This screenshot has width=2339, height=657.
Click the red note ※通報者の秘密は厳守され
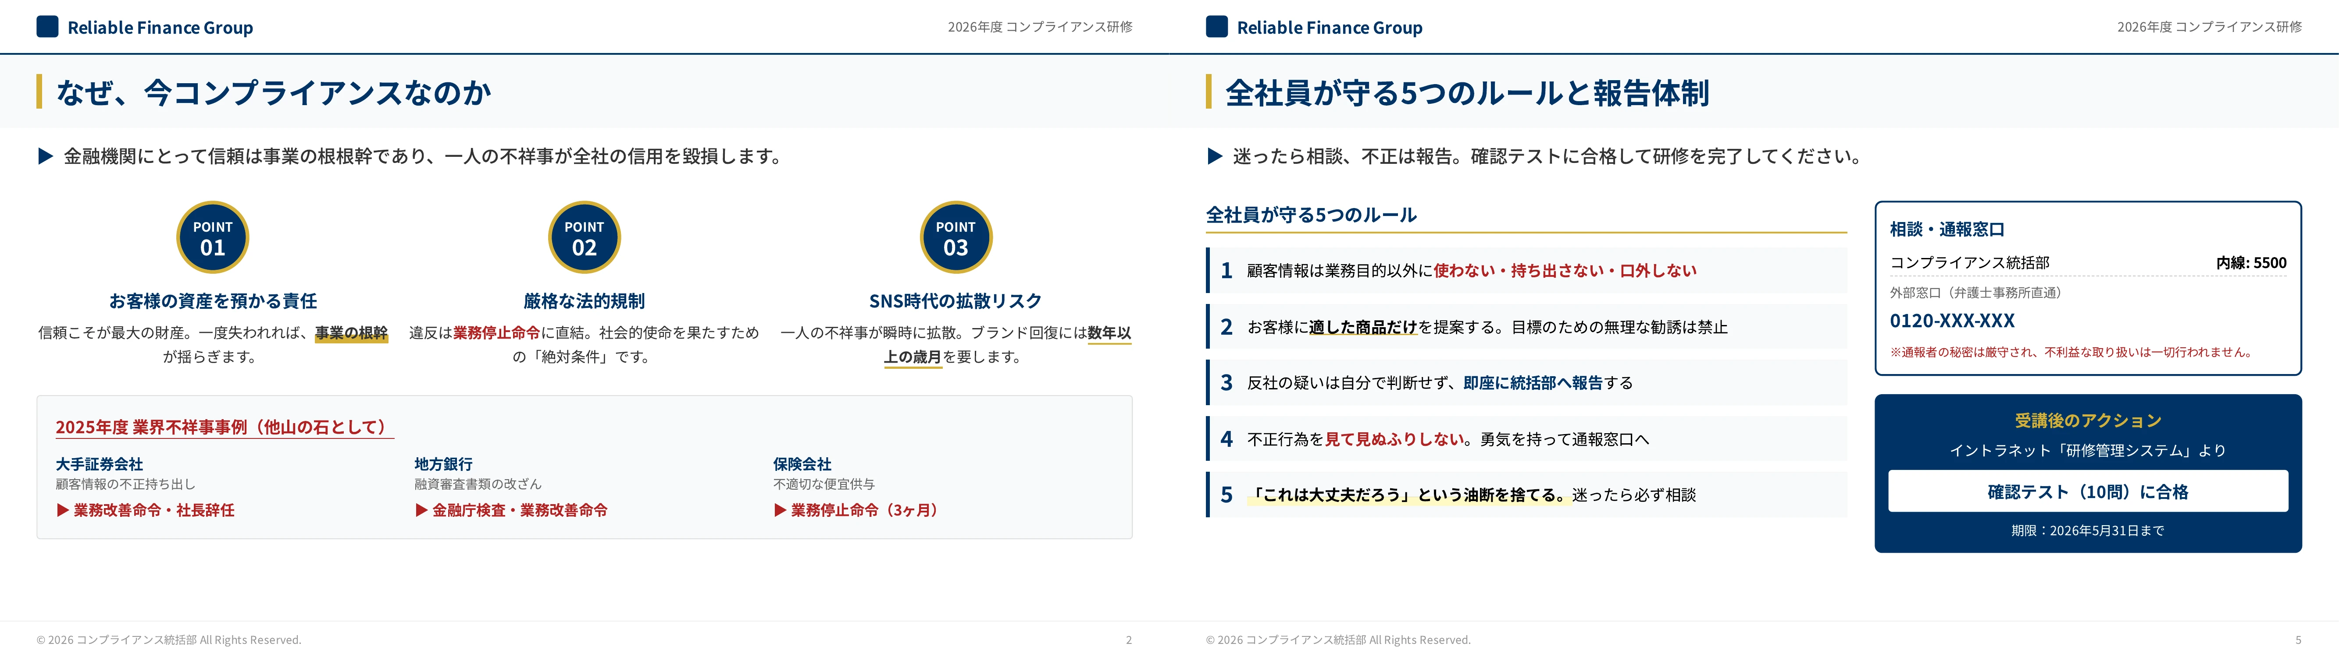(x=2073, y=352)
